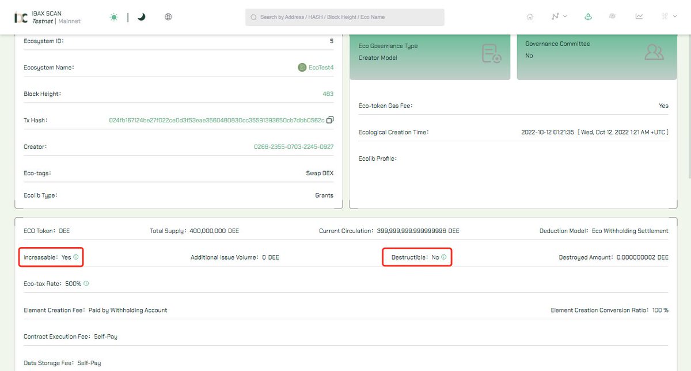Focus the address/hash search field
Image resolution: width=691 pixels, height=371 pixels.
coord(344,17)
